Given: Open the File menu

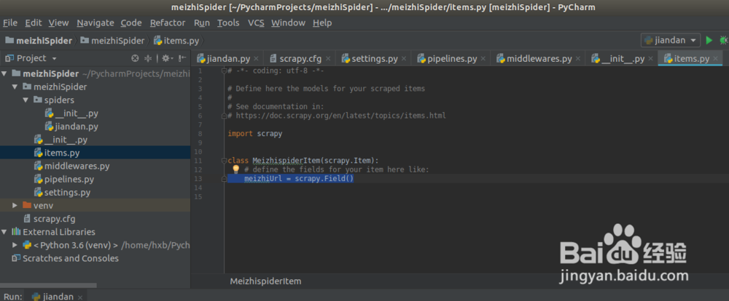Looking at the screenshot, I should (x=10, y=23).
